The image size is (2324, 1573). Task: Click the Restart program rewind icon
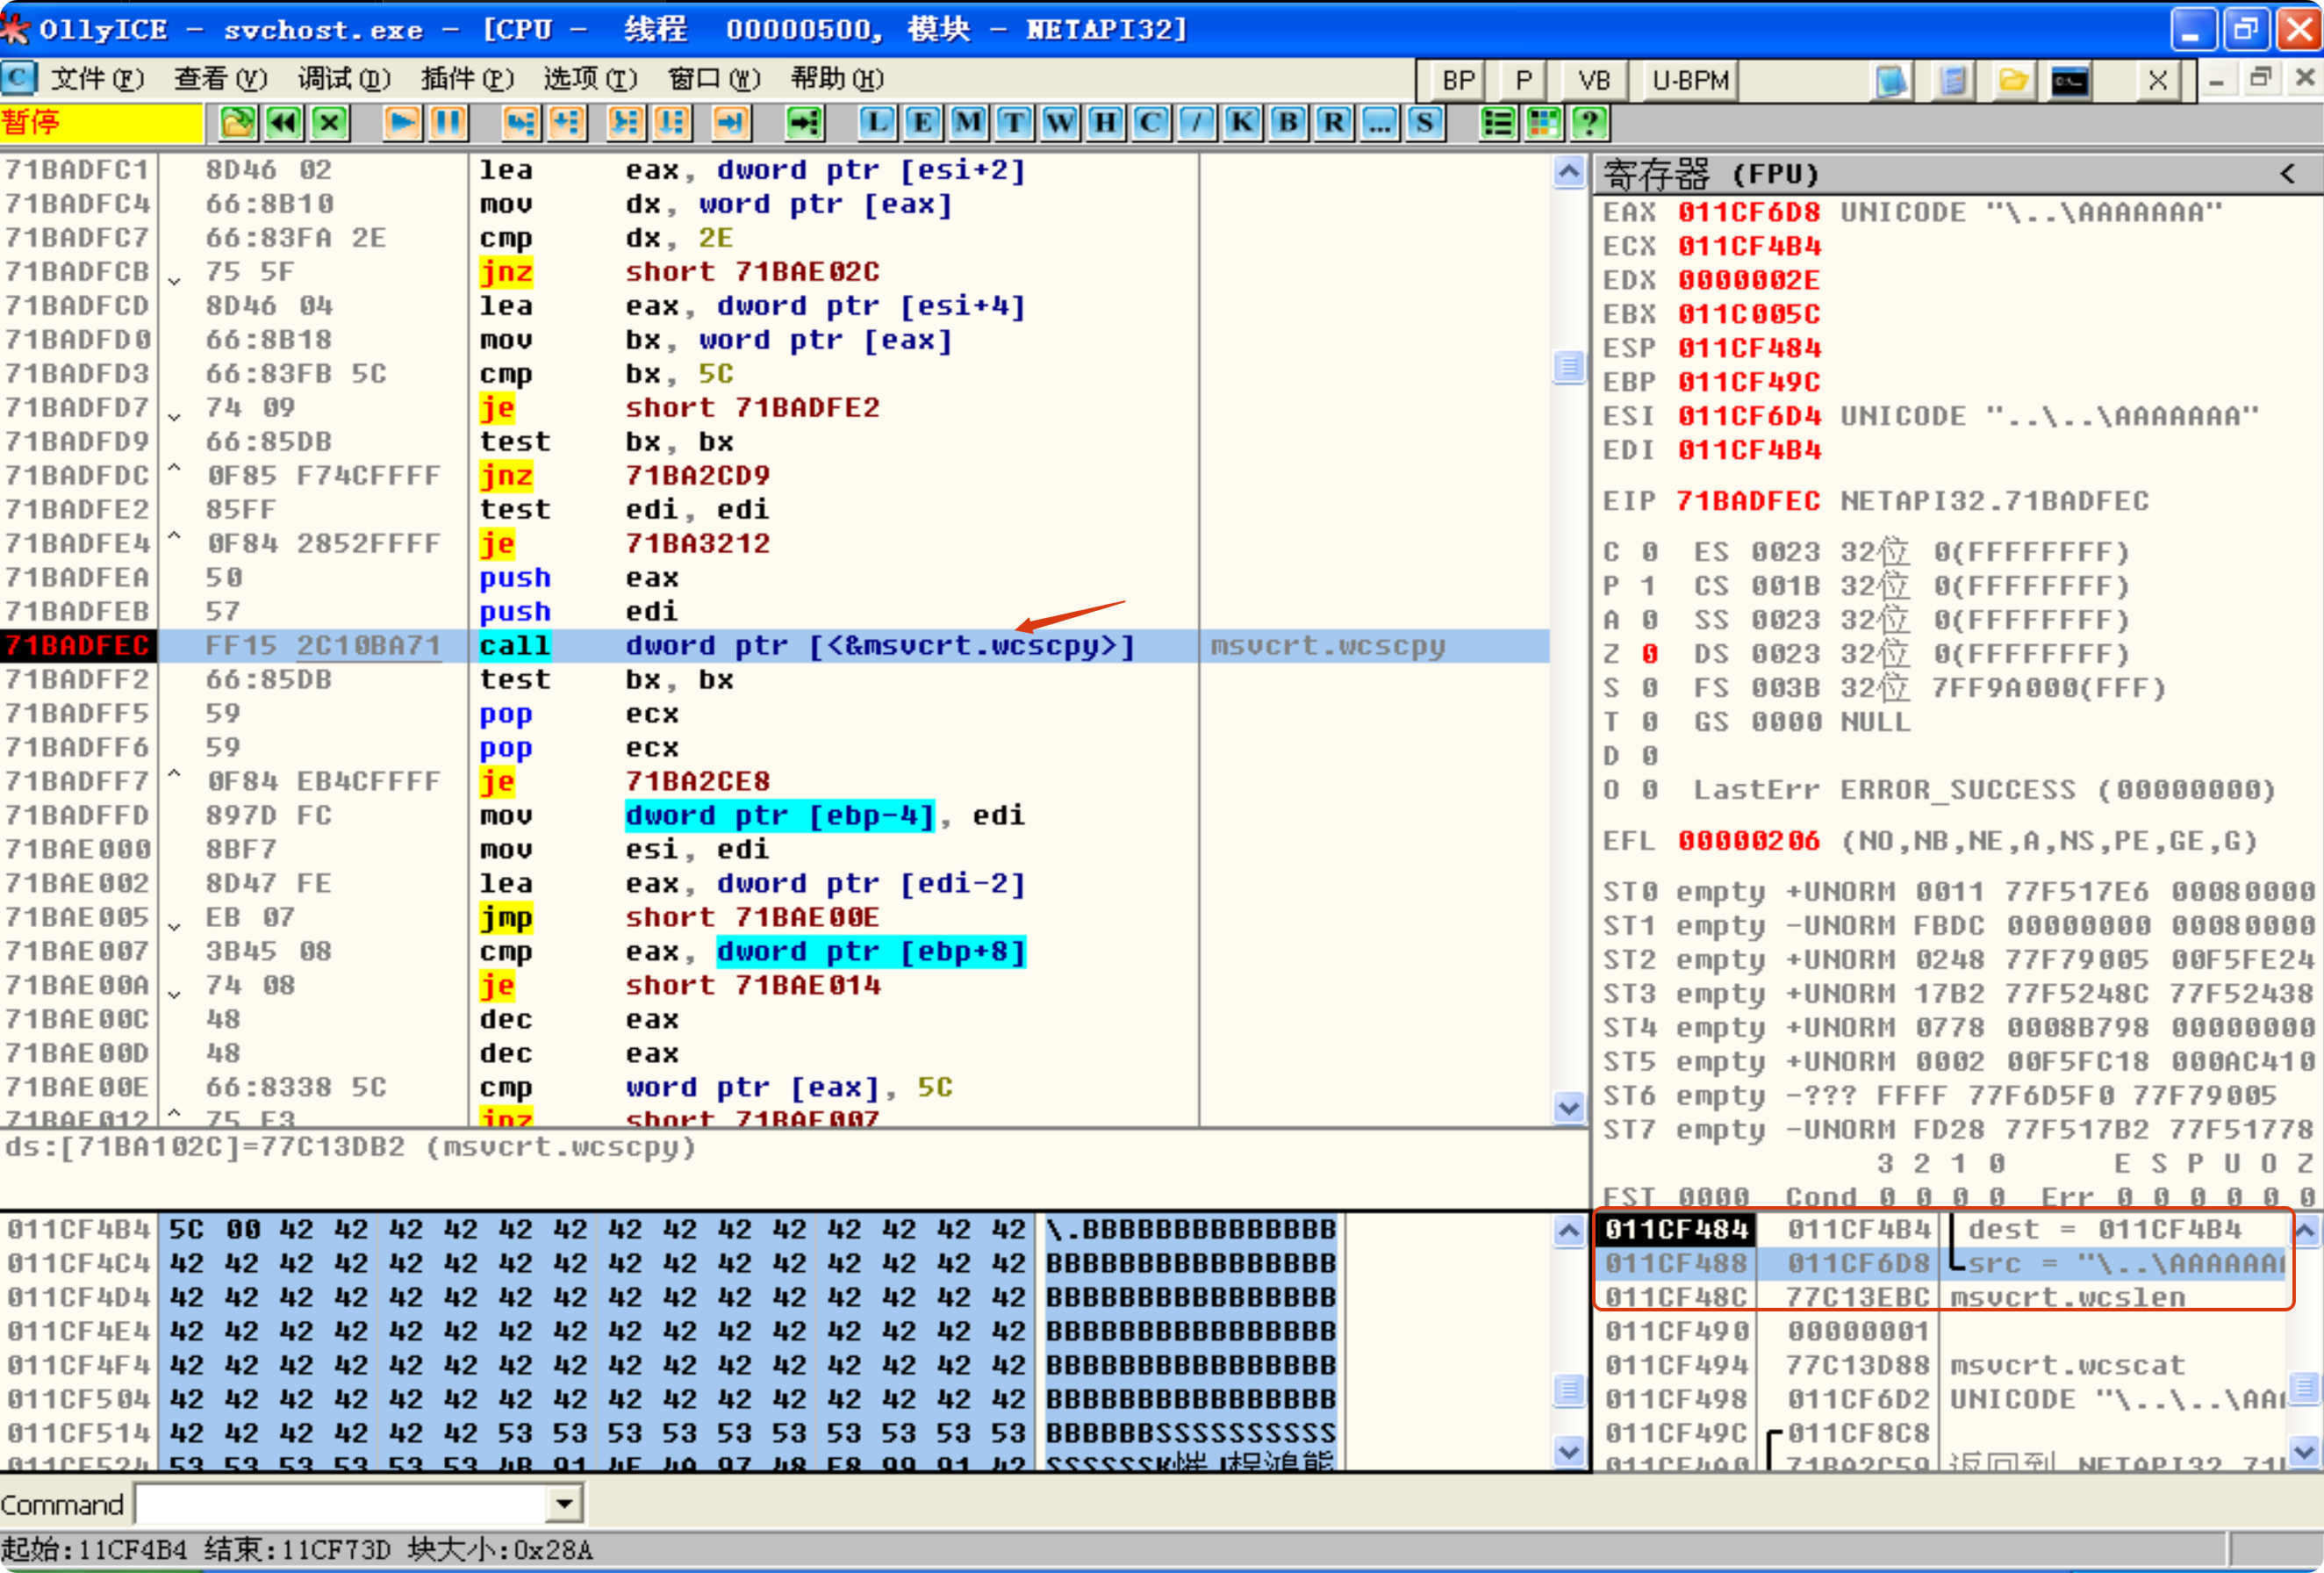(284, 123)
